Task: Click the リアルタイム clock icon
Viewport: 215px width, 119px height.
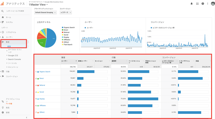Action: [x=3, y=32]
